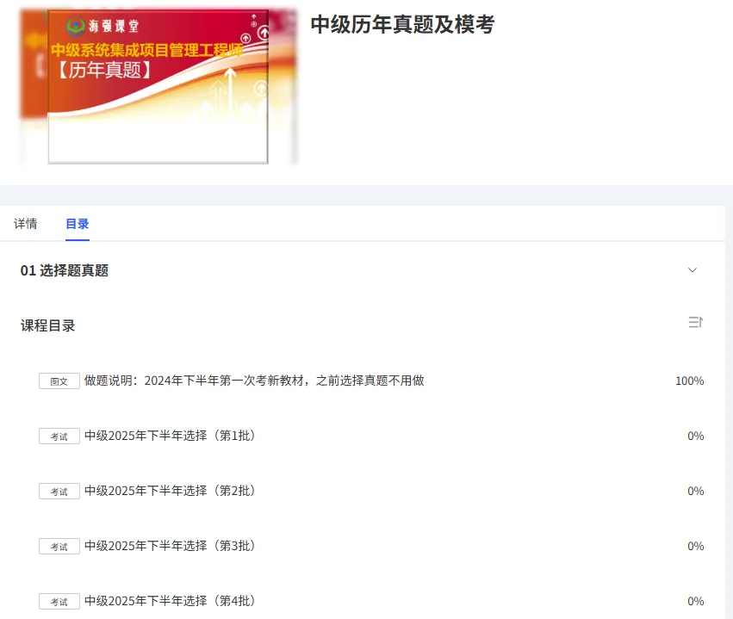Viewport: 733px width, 619px height.
Task: Click the 图文 tag badge
Action: tap(59, 381)
